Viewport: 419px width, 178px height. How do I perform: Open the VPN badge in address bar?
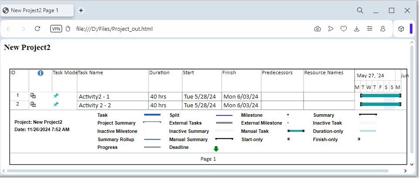pyautogui.click(x=56, y=29)
